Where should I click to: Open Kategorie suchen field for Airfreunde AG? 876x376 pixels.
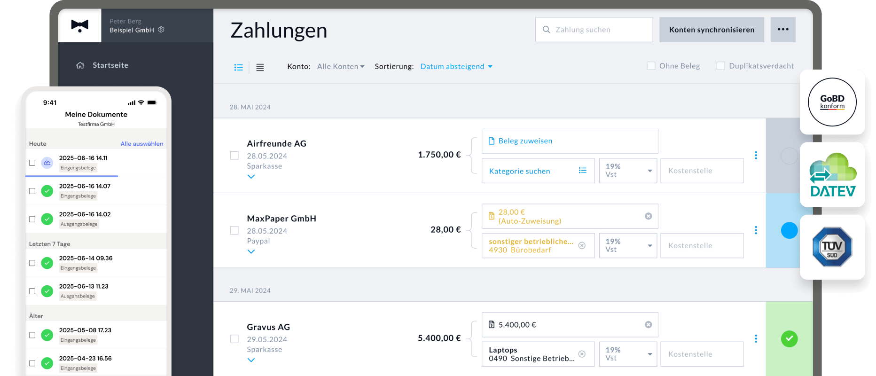538,171
